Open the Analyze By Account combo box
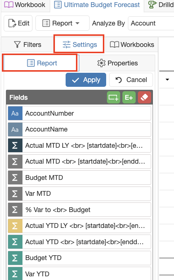 [x=151, y=23]
